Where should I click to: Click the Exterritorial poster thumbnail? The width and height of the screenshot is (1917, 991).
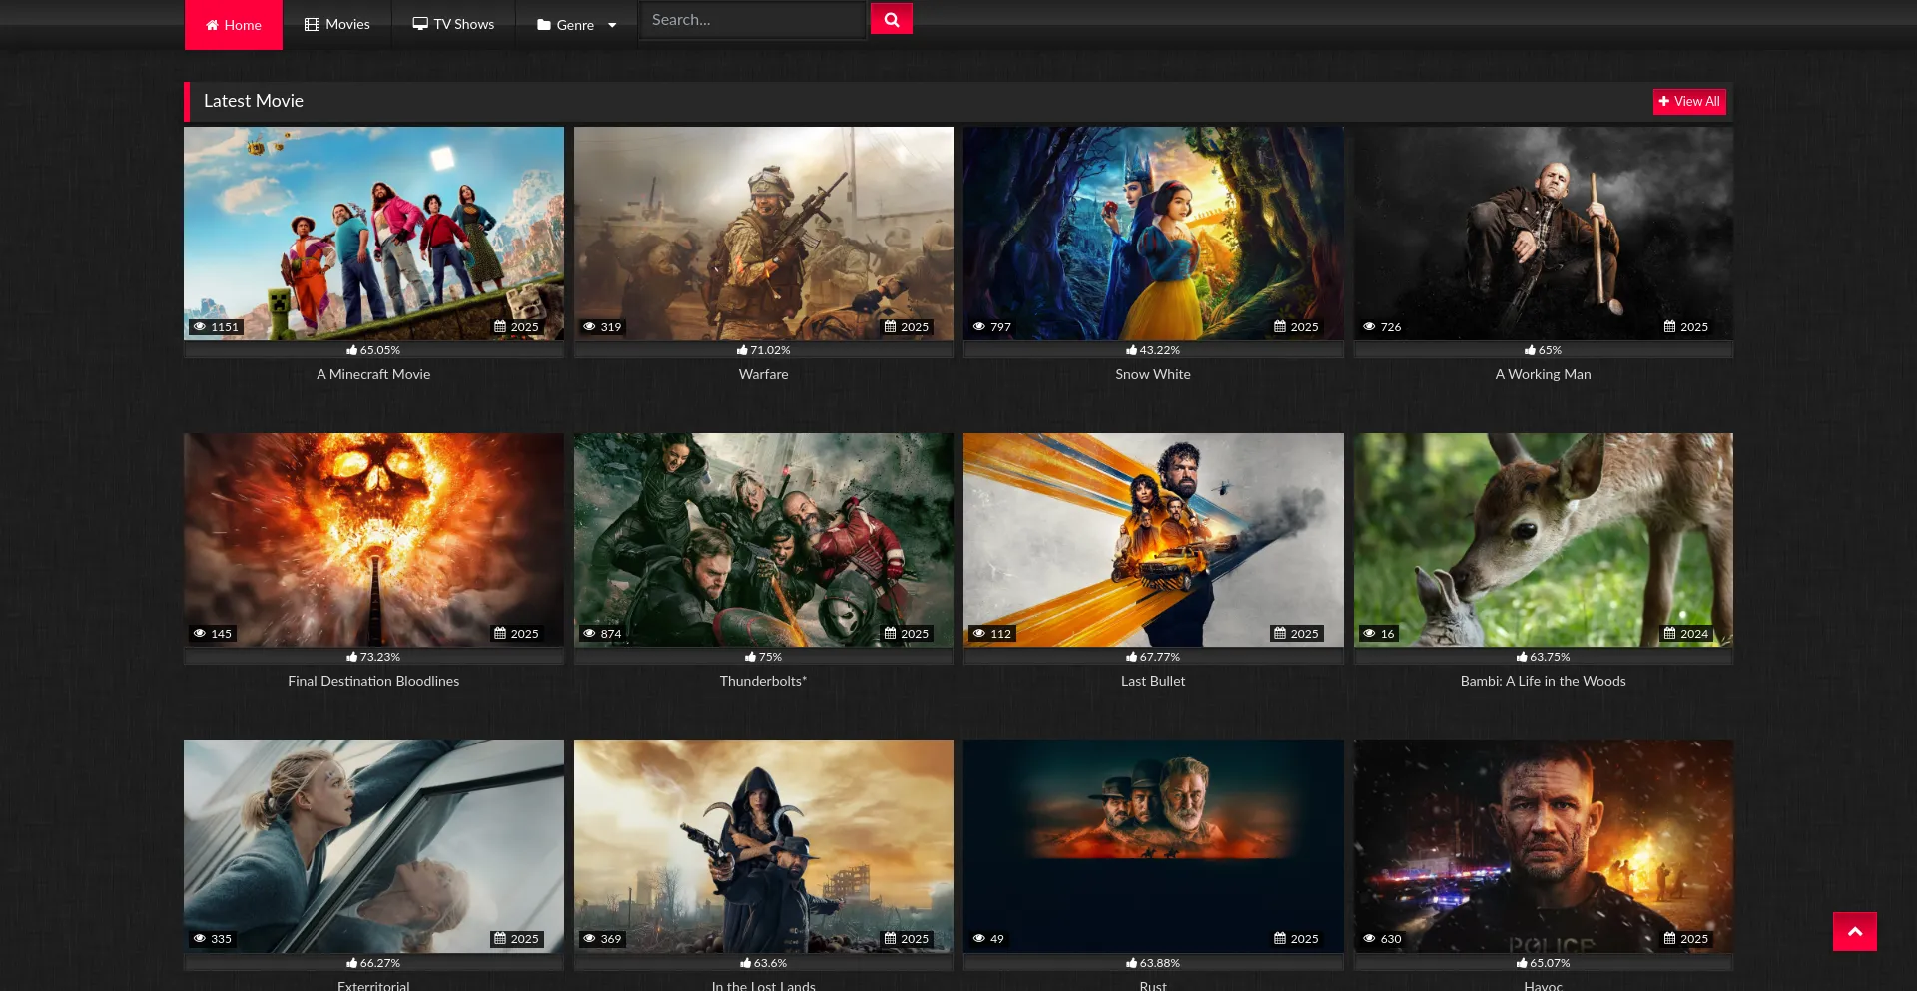tap(373, 846)
